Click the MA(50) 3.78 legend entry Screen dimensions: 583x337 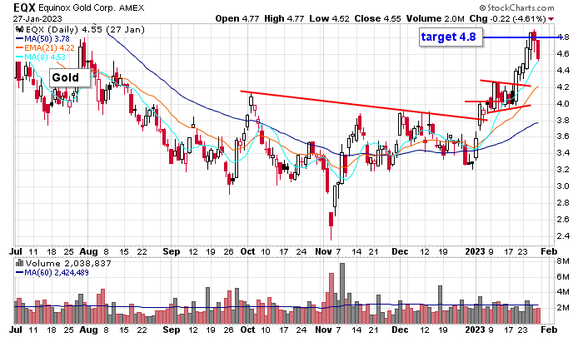pos(42,39)
